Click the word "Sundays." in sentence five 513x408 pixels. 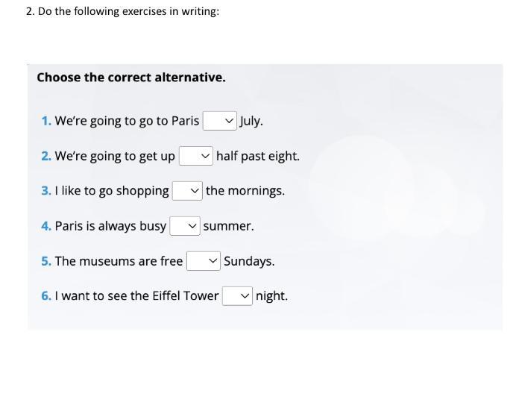[x=249, y=261]
